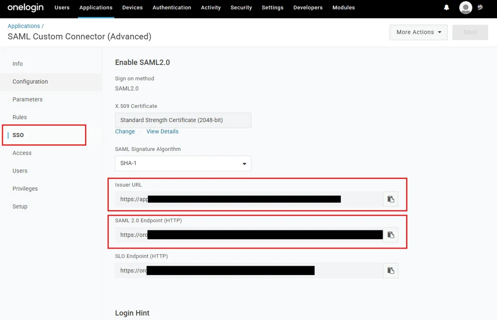Image resolution: width=497 pixels, height=320 pixels.
Task: Click the X.509 Certificate field
Action: pyautogui.click(x=183, y=120)
